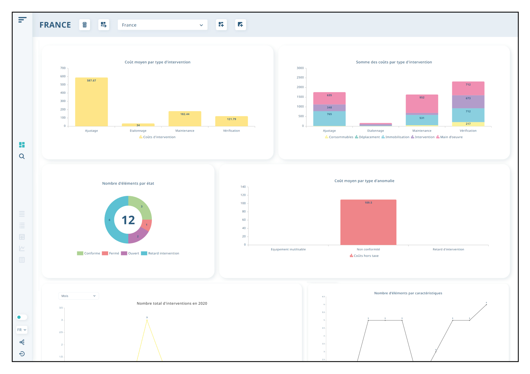The width and height of the screenshot is (530, 374).
Task: Click the 531 segment of Maintenance stack
Action: [x=422, y=120]
